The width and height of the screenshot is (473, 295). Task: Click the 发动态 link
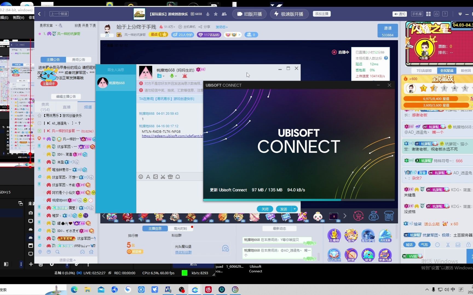(x=221, y=27)
